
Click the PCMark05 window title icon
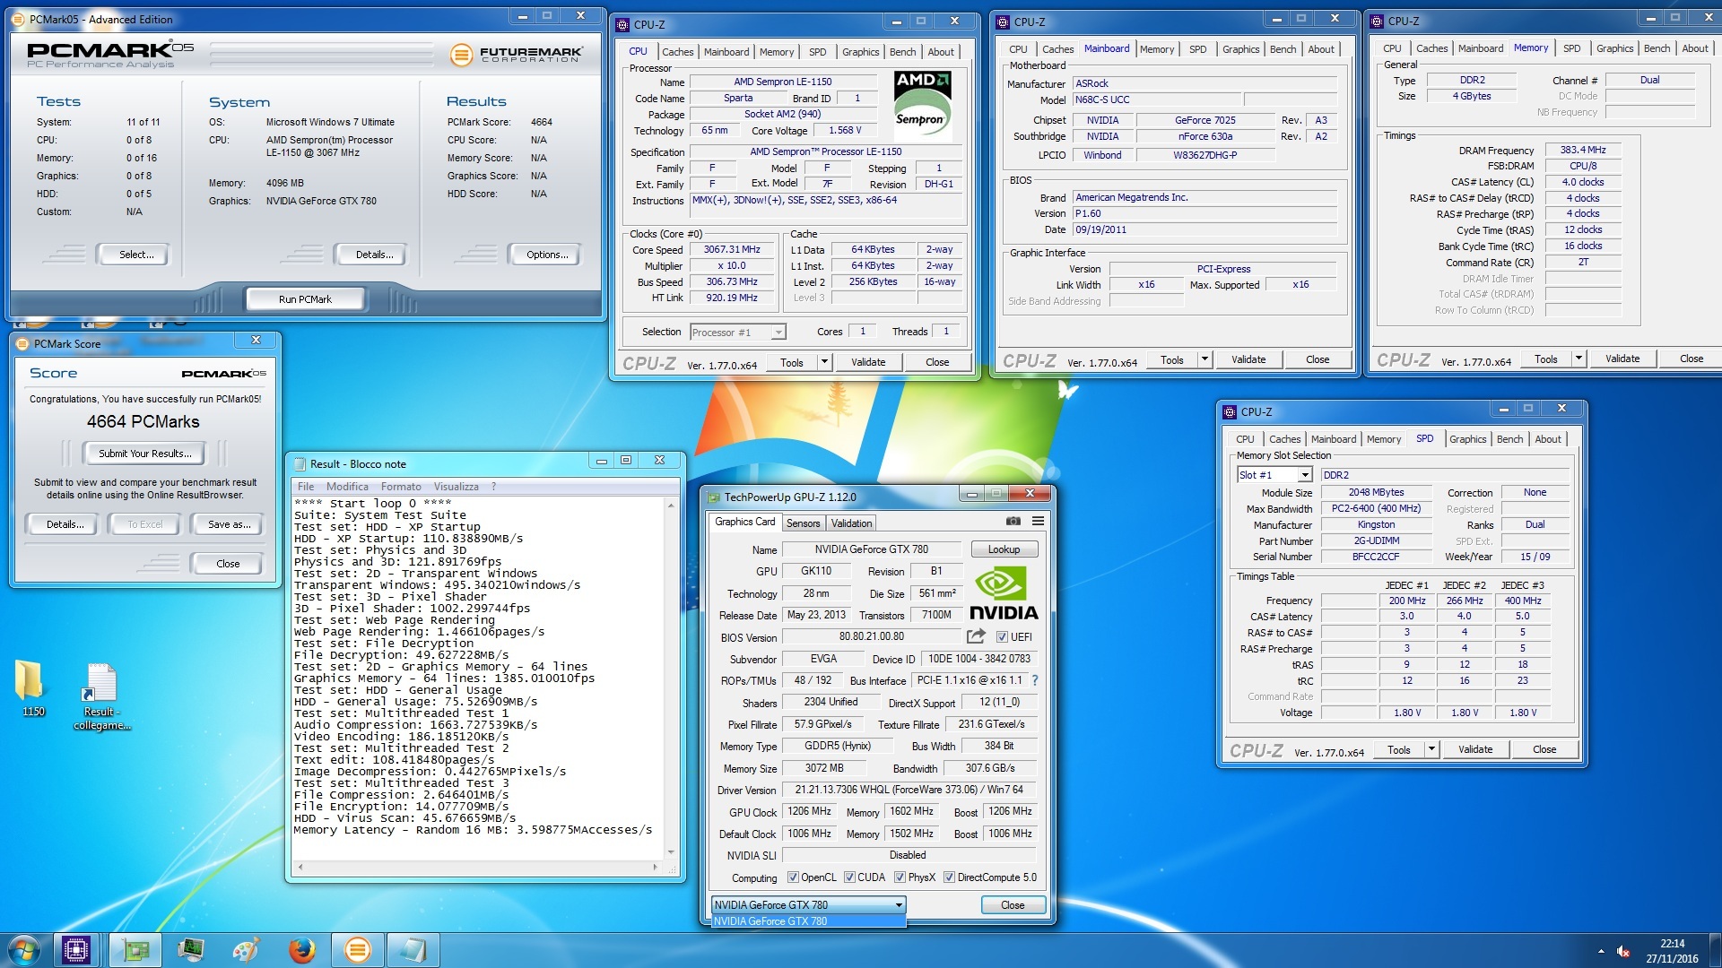click(18, 19)
